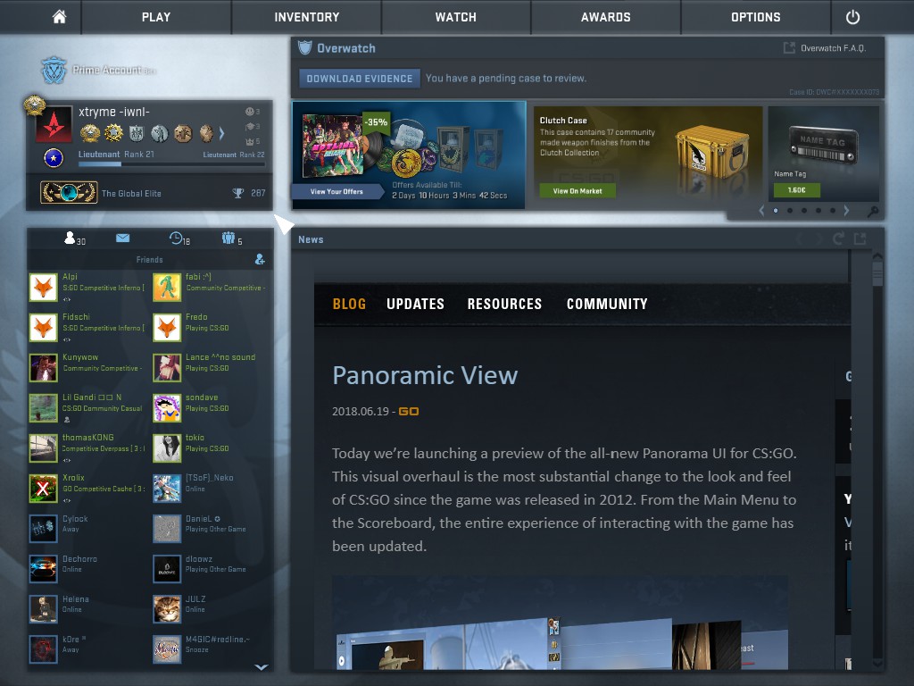Image resolution: width=914 pixels, height=686 pixels.
Task: Click News back arrow
Action: click(x=800, y=238)
